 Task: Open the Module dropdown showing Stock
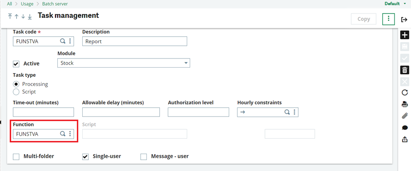(124, 63)
